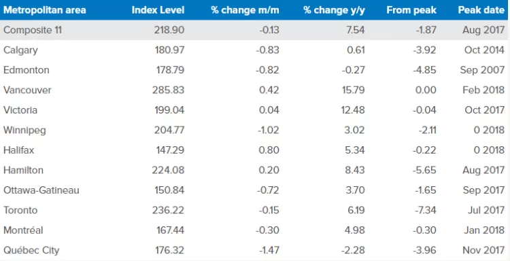Select the Calgary row label

tap(20, 50)
